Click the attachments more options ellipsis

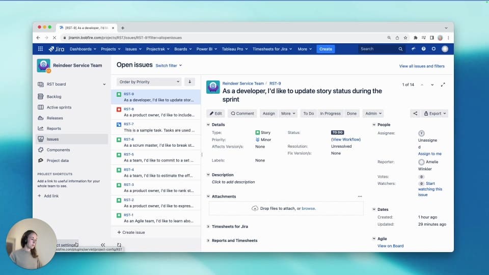click(x=360, y=196)
